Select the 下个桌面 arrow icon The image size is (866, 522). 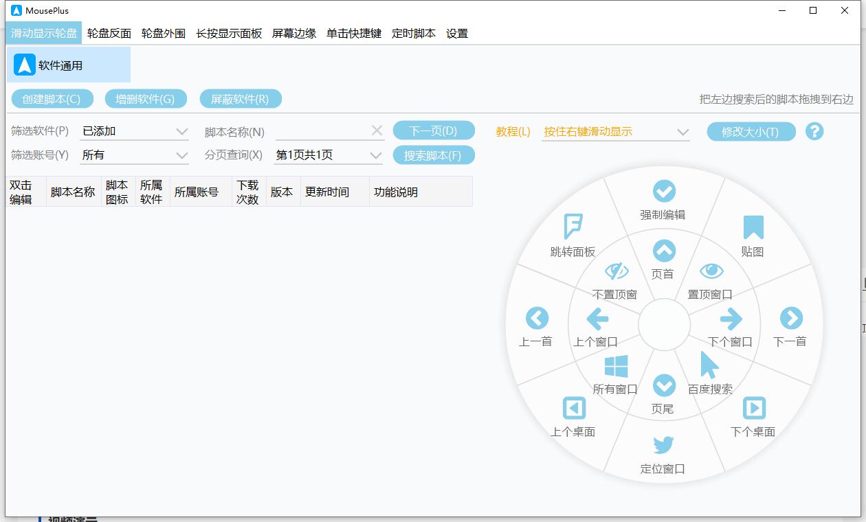tap(753, 408)
